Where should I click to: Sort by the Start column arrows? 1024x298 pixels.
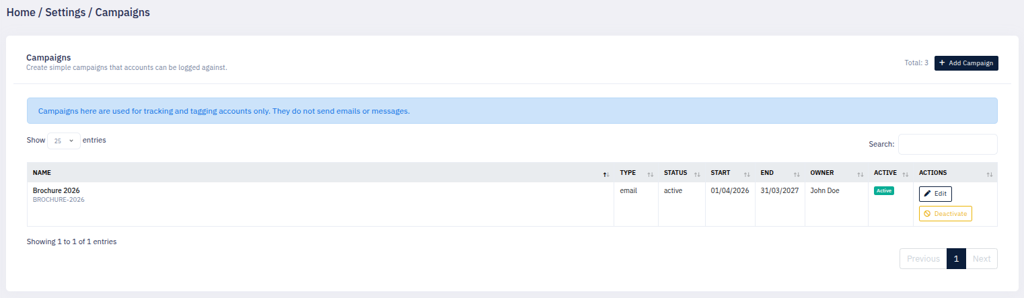747,174
